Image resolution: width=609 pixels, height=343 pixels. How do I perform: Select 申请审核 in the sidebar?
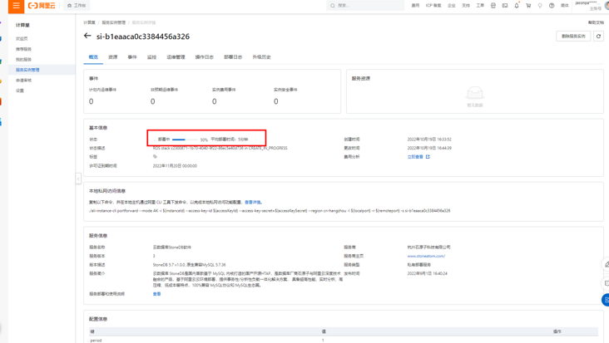[x=23, y=81]
